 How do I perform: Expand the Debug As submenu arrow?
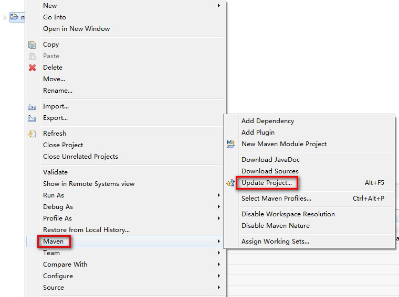(x=219, y=207)
